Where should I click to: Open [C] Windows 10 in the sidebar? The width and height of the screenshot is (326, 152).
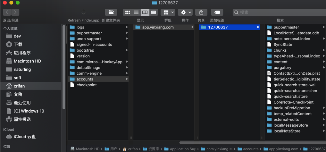(x=31, y=111)
